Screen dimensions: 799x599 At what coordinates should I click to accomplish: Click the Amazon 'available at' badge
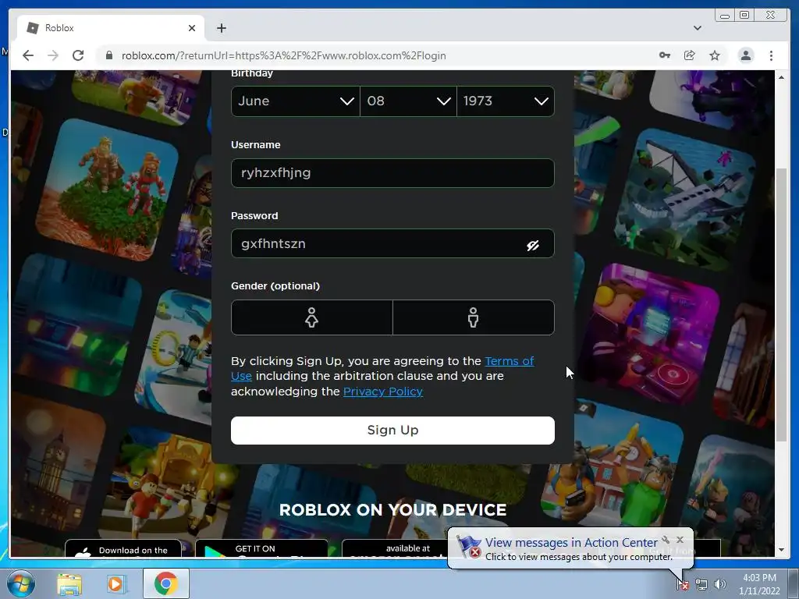(x=394, y=548)
